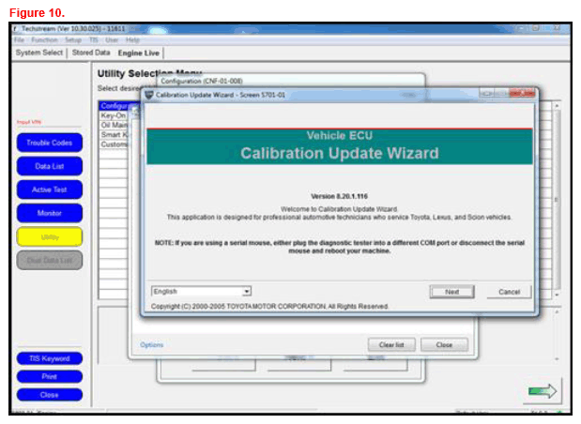This screenshot has width=581, height=424.
Task: Open the User menu
Action: coord(112,39)
